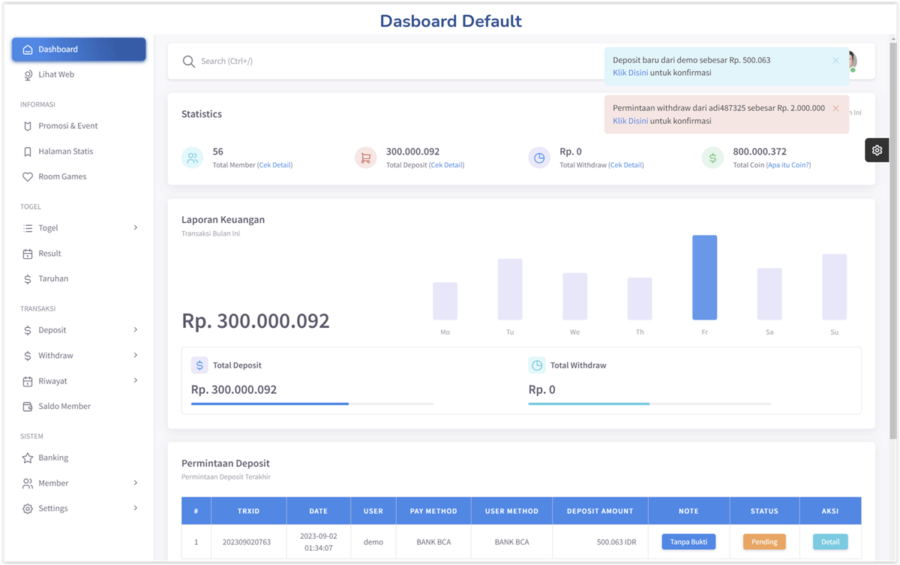This screenshot has height=565, width=900.
Task: Click the Total Withdraw pie chart icon
Action: pos(539,158)
